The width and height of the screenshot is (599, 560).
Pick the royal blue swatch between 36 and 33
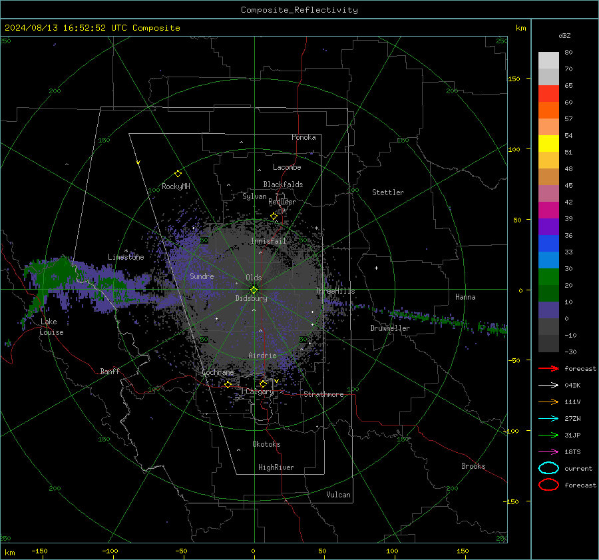pos(548,243)
